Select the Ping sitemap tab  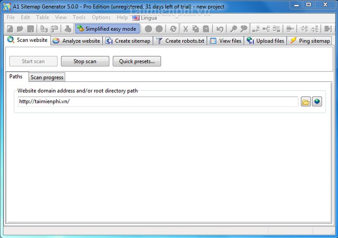click(310, 41)
